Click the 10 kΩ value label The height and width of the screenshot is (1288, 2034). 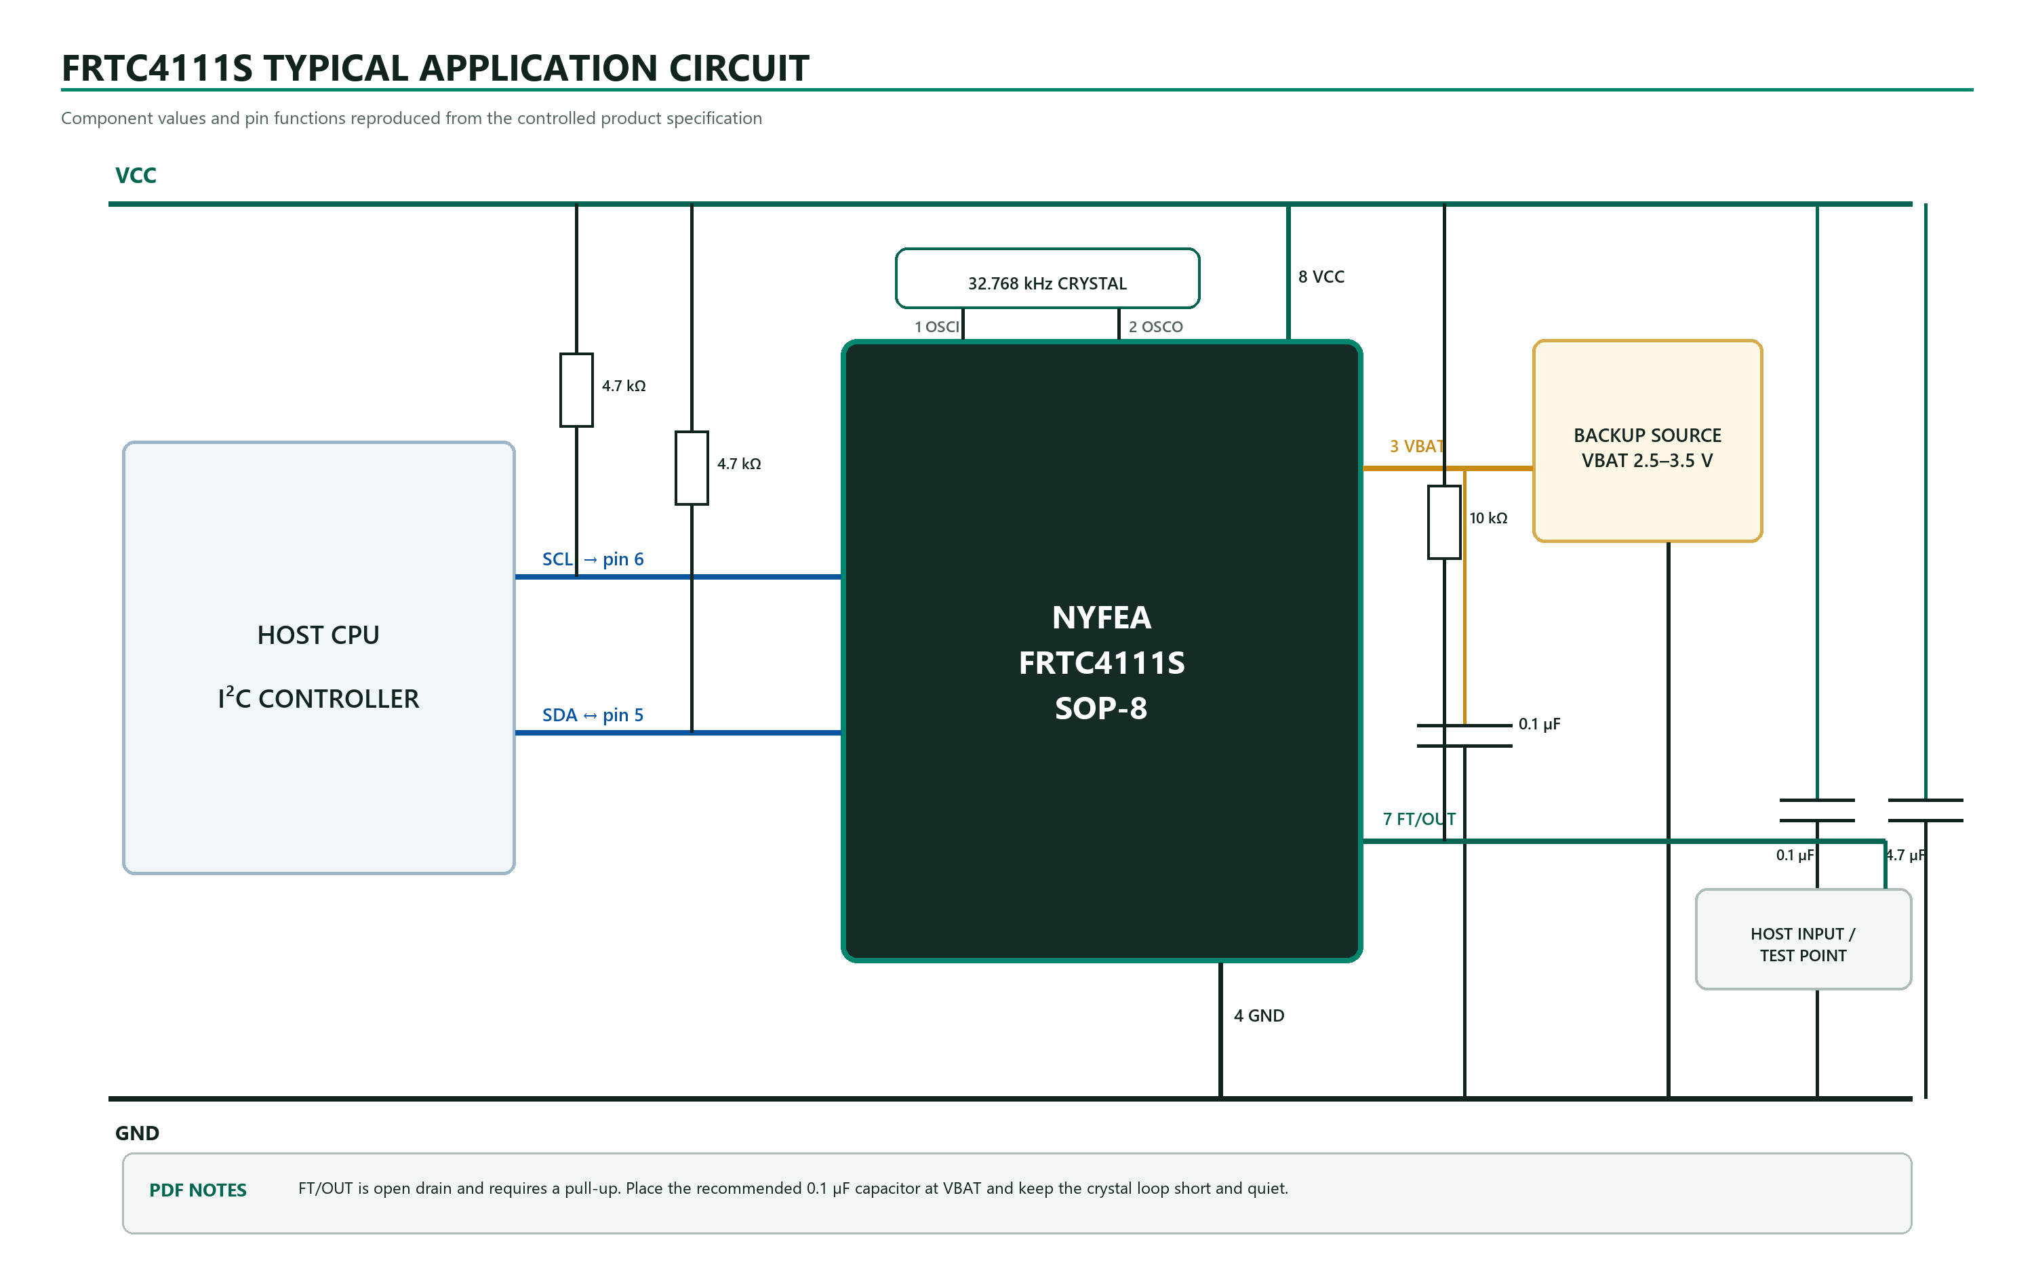(x=1488, y=518)
